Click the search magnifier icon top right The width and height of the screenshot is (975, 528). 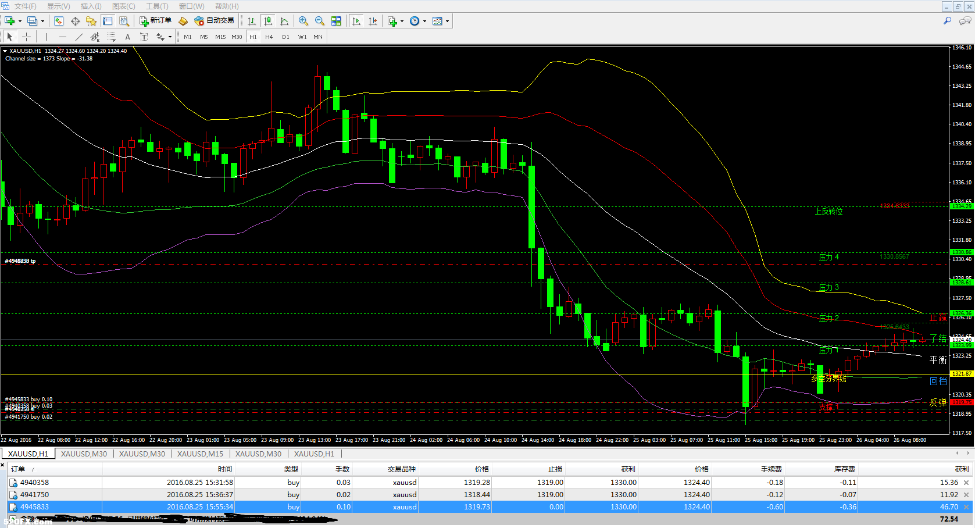click(947, 21)
